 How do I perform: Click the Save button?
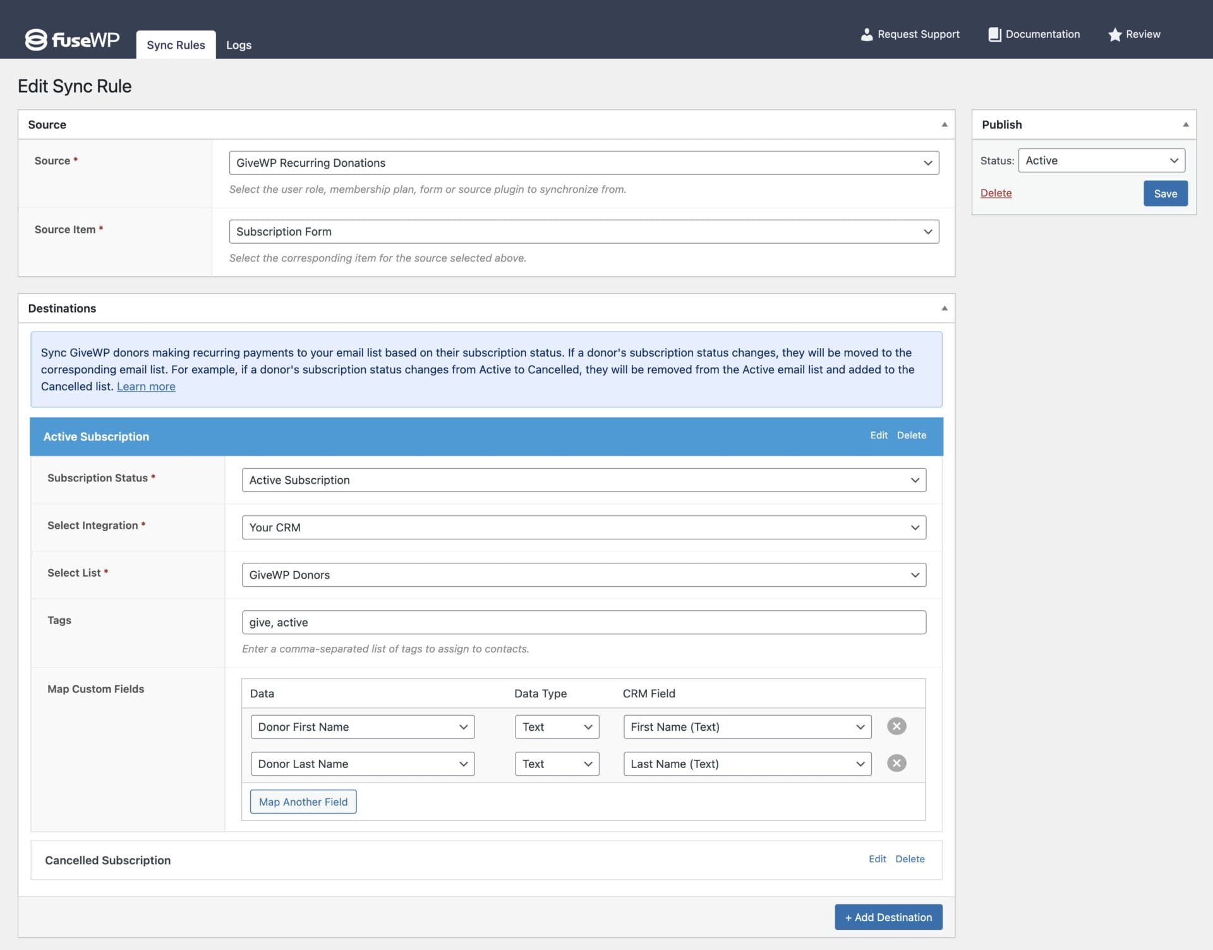(x=1165, y=194)
